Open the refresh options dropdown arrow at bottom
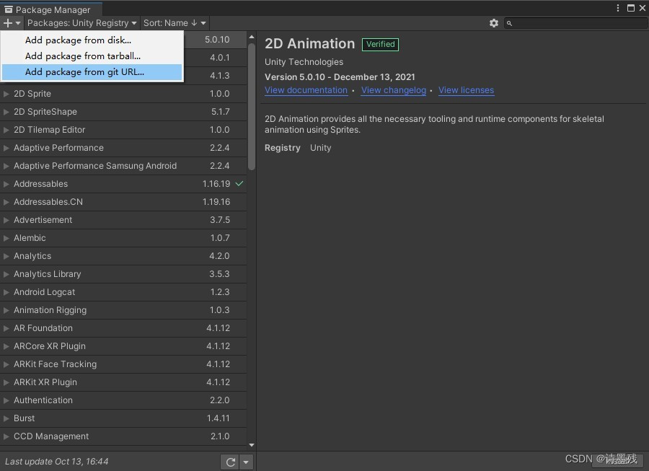This screenshot has width=649, height=471. click(x=245, y=462)
